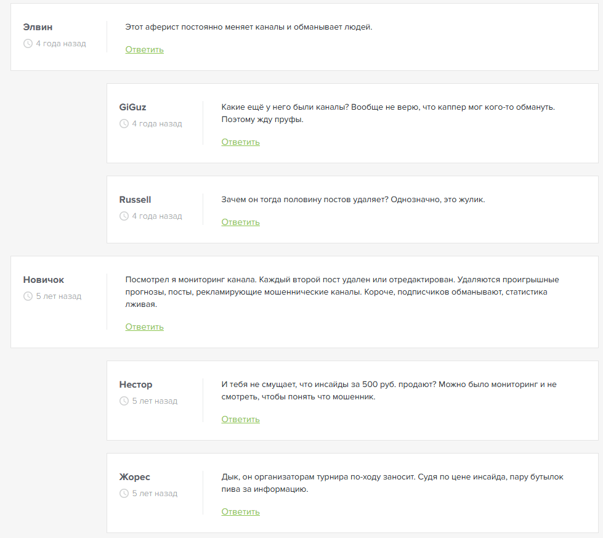Viewport: 603px width, 538px height.
Task: Select the username GiGuz
Action: (x=132, y=107)
